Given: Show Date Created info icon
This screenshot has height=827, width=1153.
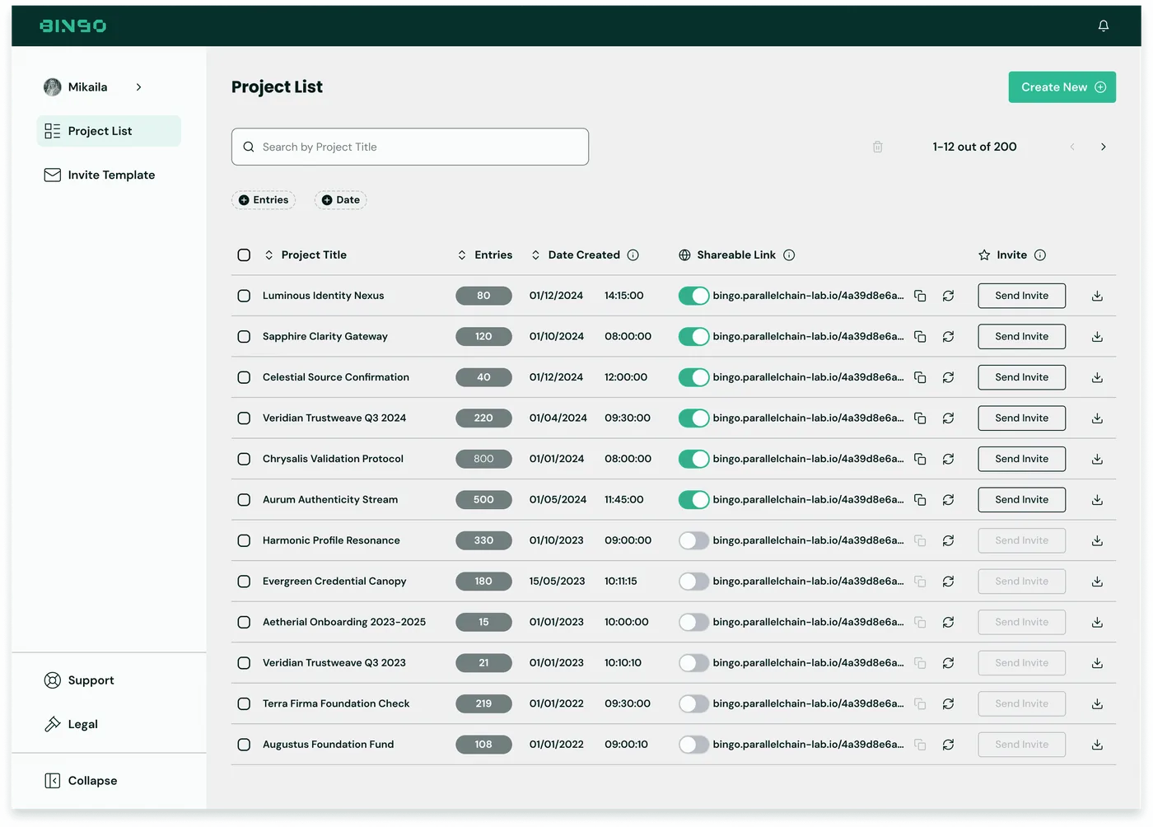Looking at the screenshot, I should point(633,255).
